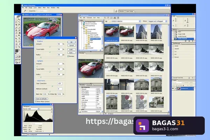Select the first skyscraper thumbnail in File Browser
Screen dimensions: 210x140
pyautogui.click(x=141, y=32)
